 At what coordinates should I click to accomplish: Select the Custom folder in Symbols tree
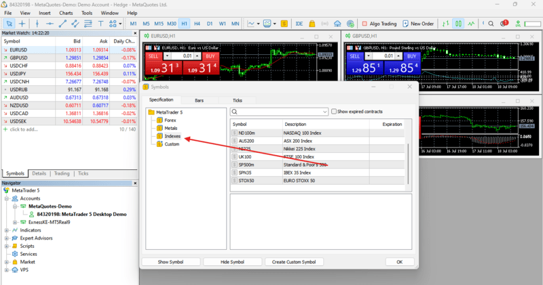[172, 144]
